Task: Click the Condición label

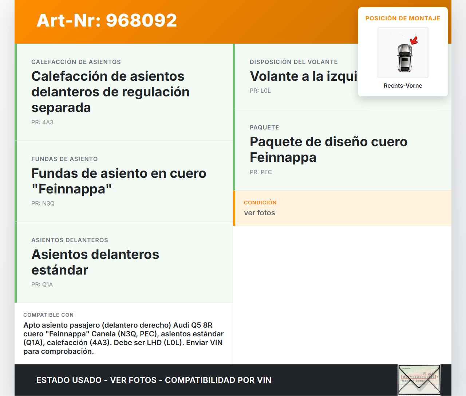Action: click(260, 203)
